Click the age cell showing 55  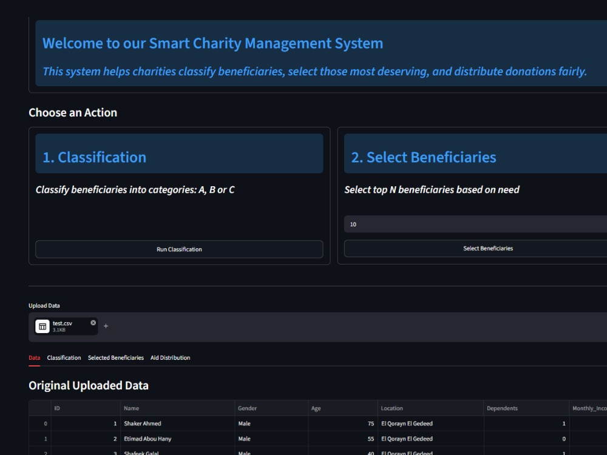click(342, 439)
